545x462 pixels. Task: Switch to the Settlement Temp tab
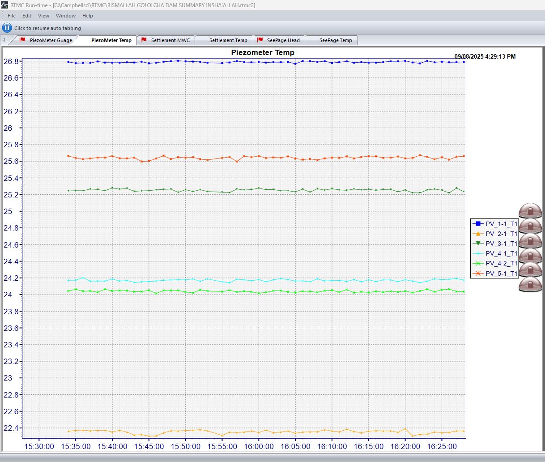coord(228,40)
